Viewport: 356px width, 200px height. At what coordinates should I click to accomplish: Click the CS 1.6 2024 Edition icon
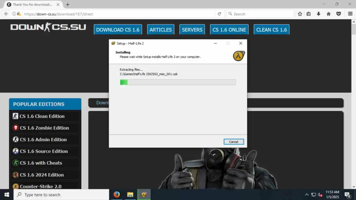point(16,175)
